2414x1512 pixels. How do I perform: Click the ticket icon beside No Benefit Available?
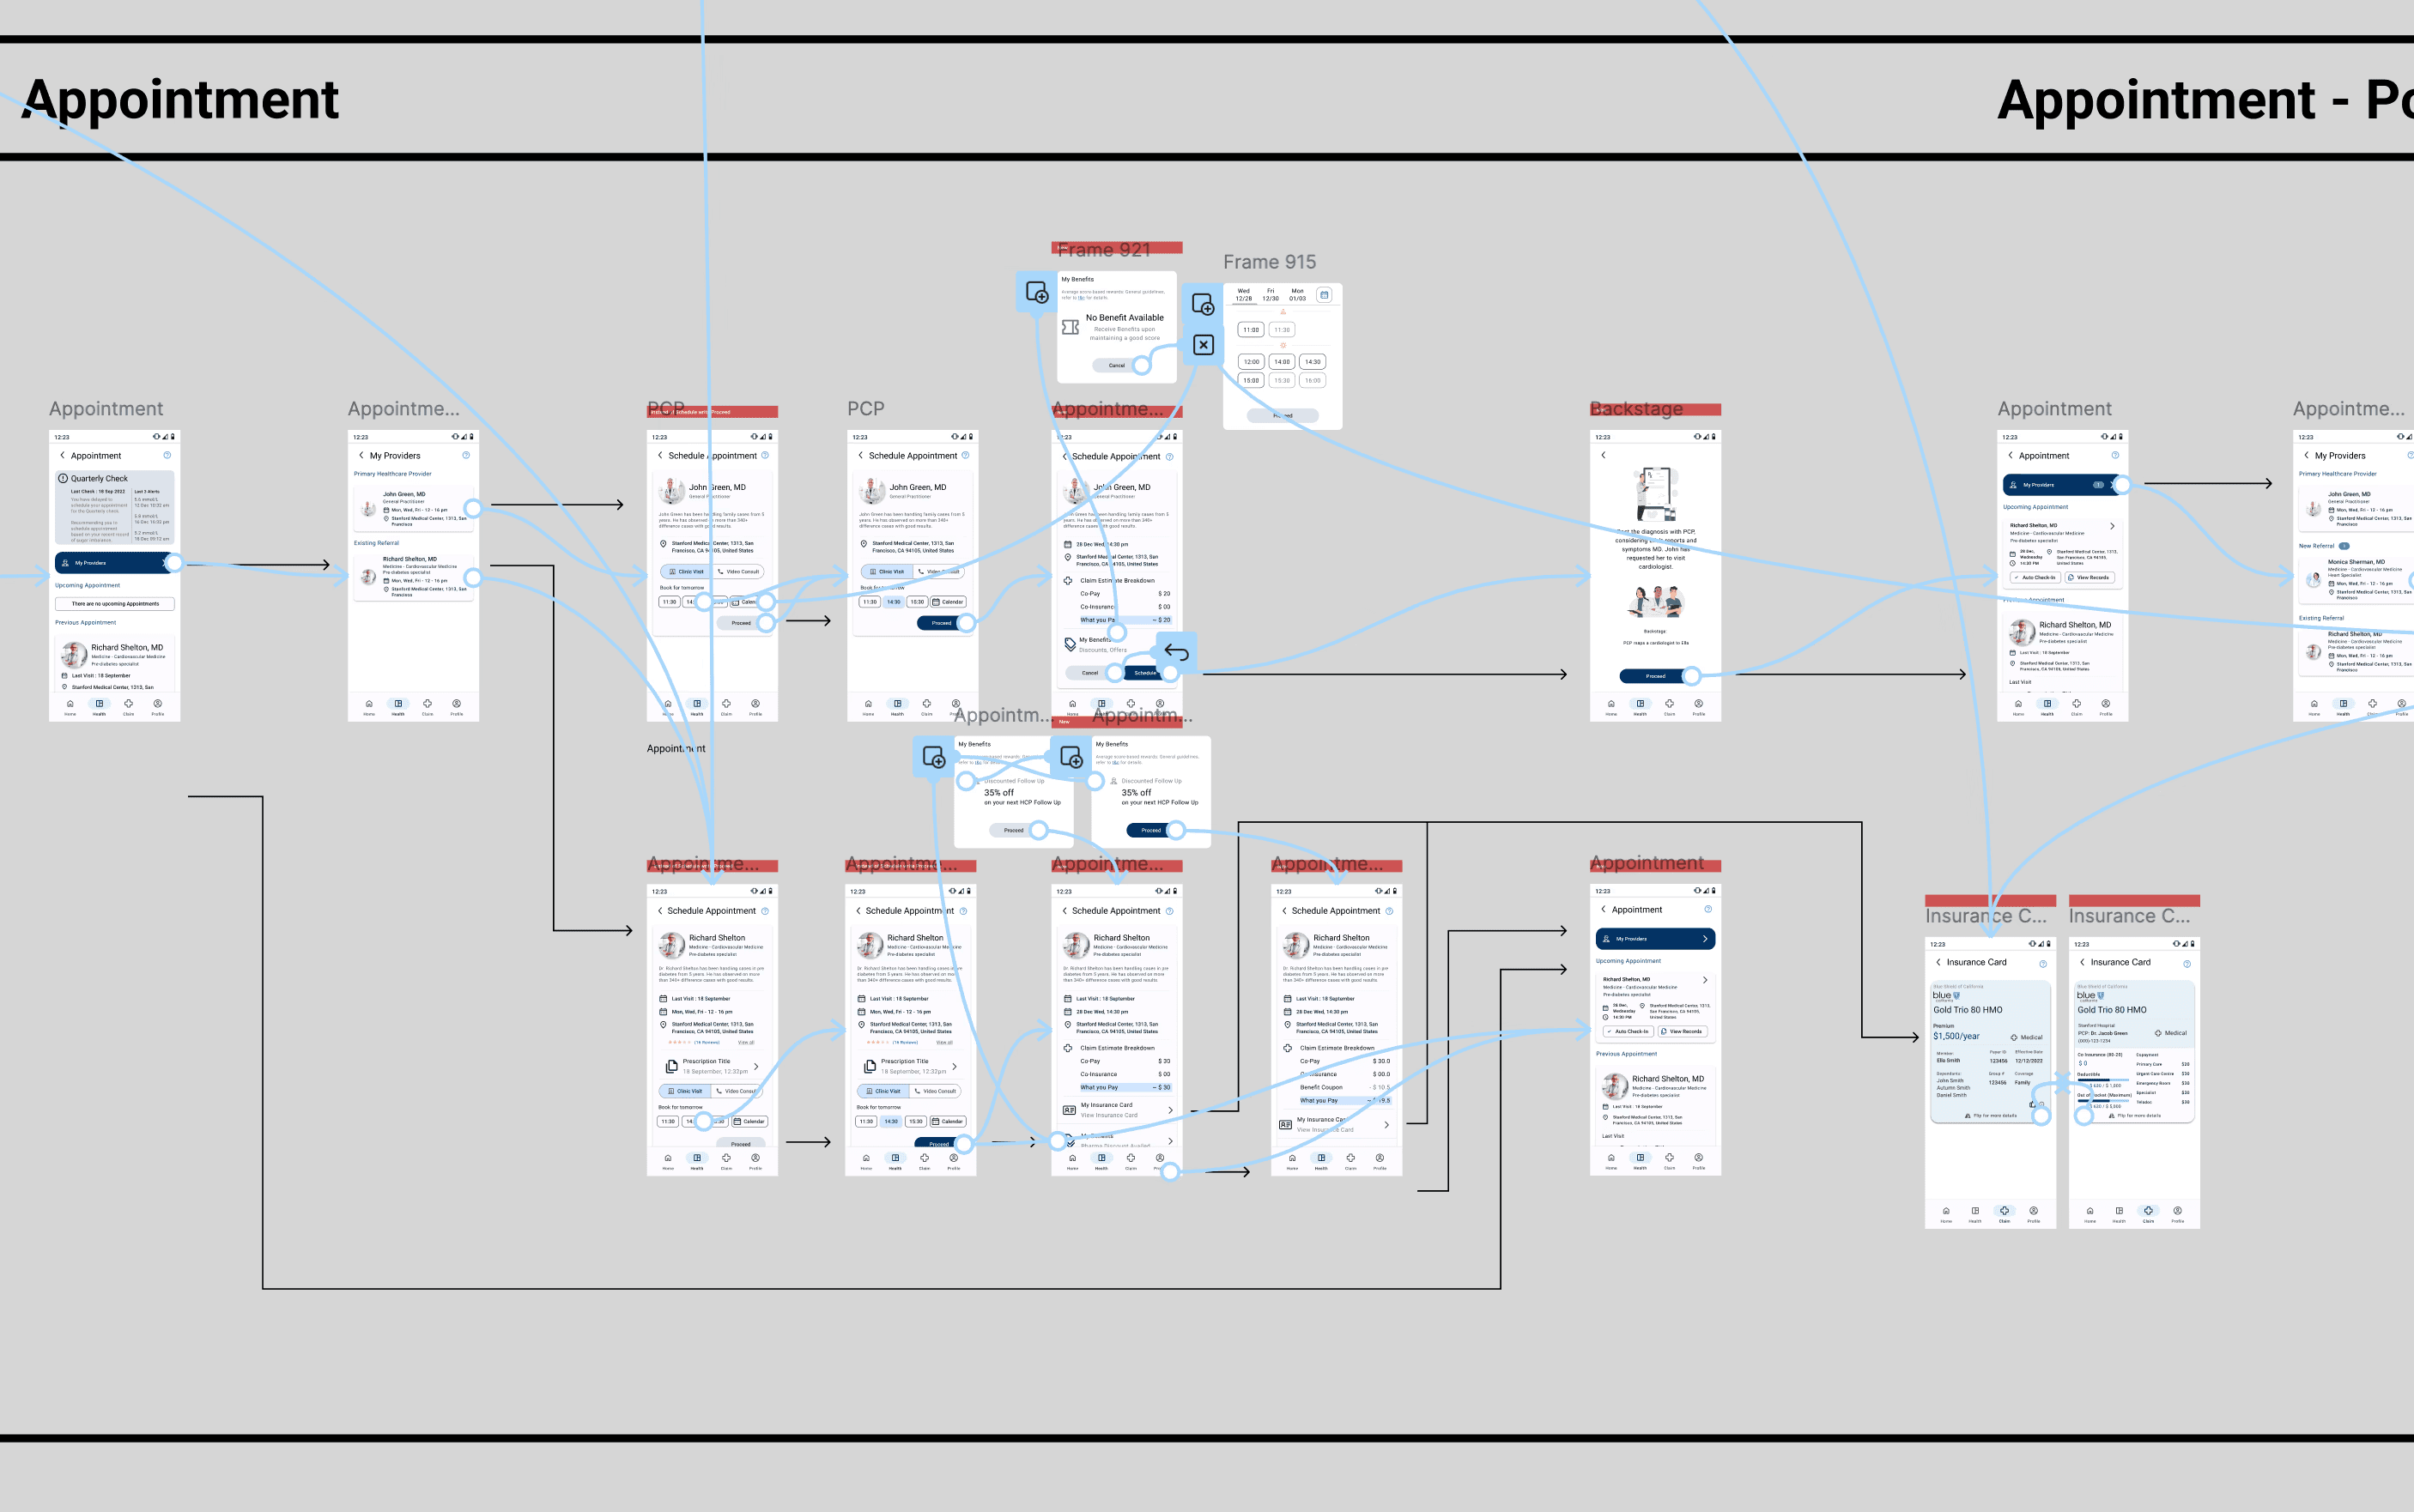(x=1071, y=327)
